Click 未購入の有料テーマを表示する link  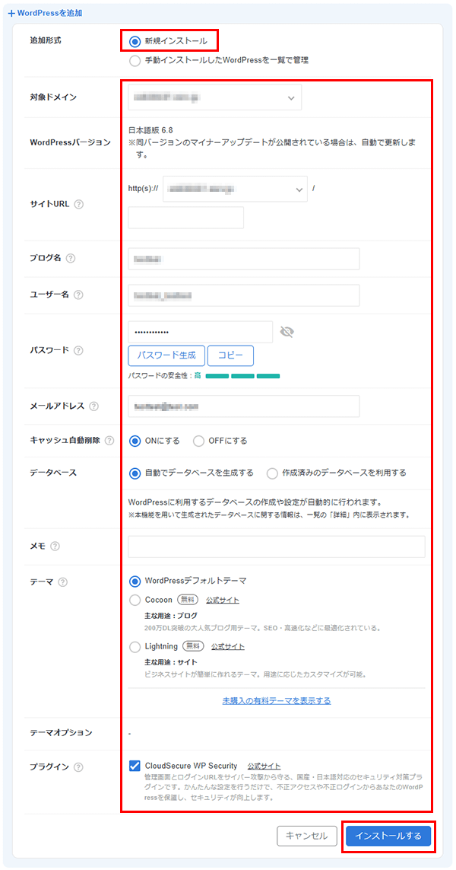pyautogui.click(x=277, y=701)
